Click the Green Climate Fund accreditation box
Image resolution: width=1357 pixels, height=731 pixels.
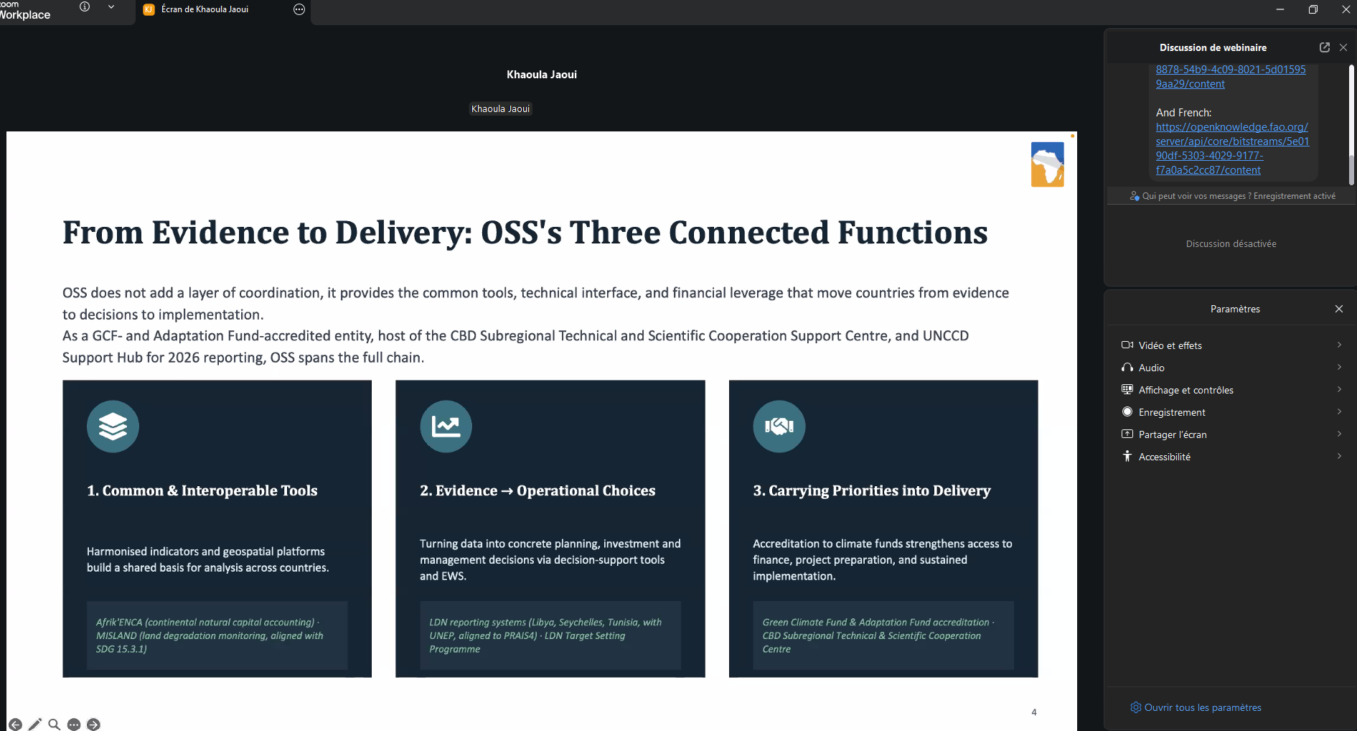coord(883,635)
